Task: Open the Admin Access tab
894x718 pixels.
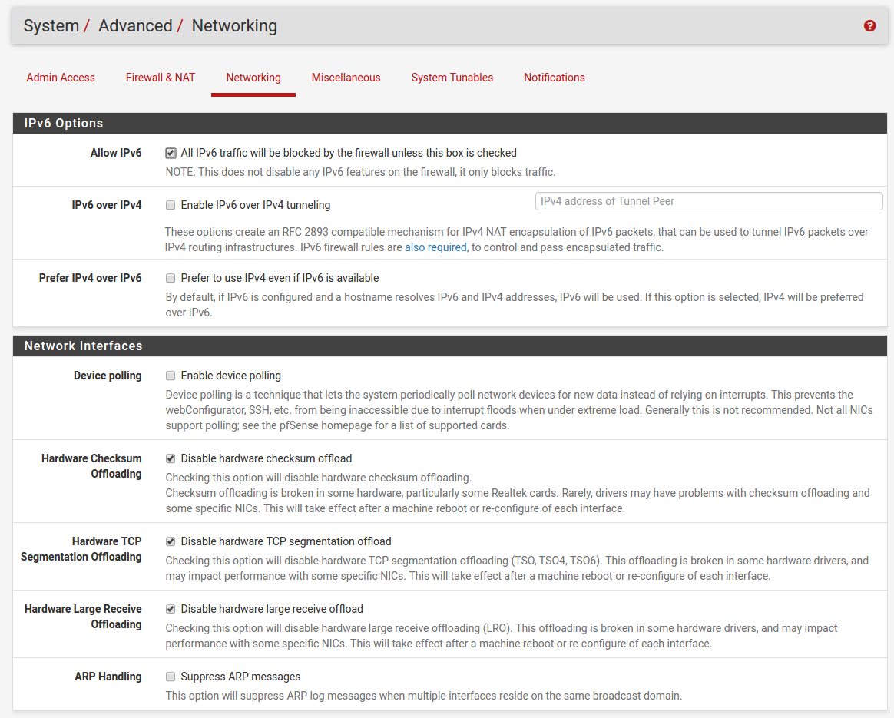Action: click(61, 78)
